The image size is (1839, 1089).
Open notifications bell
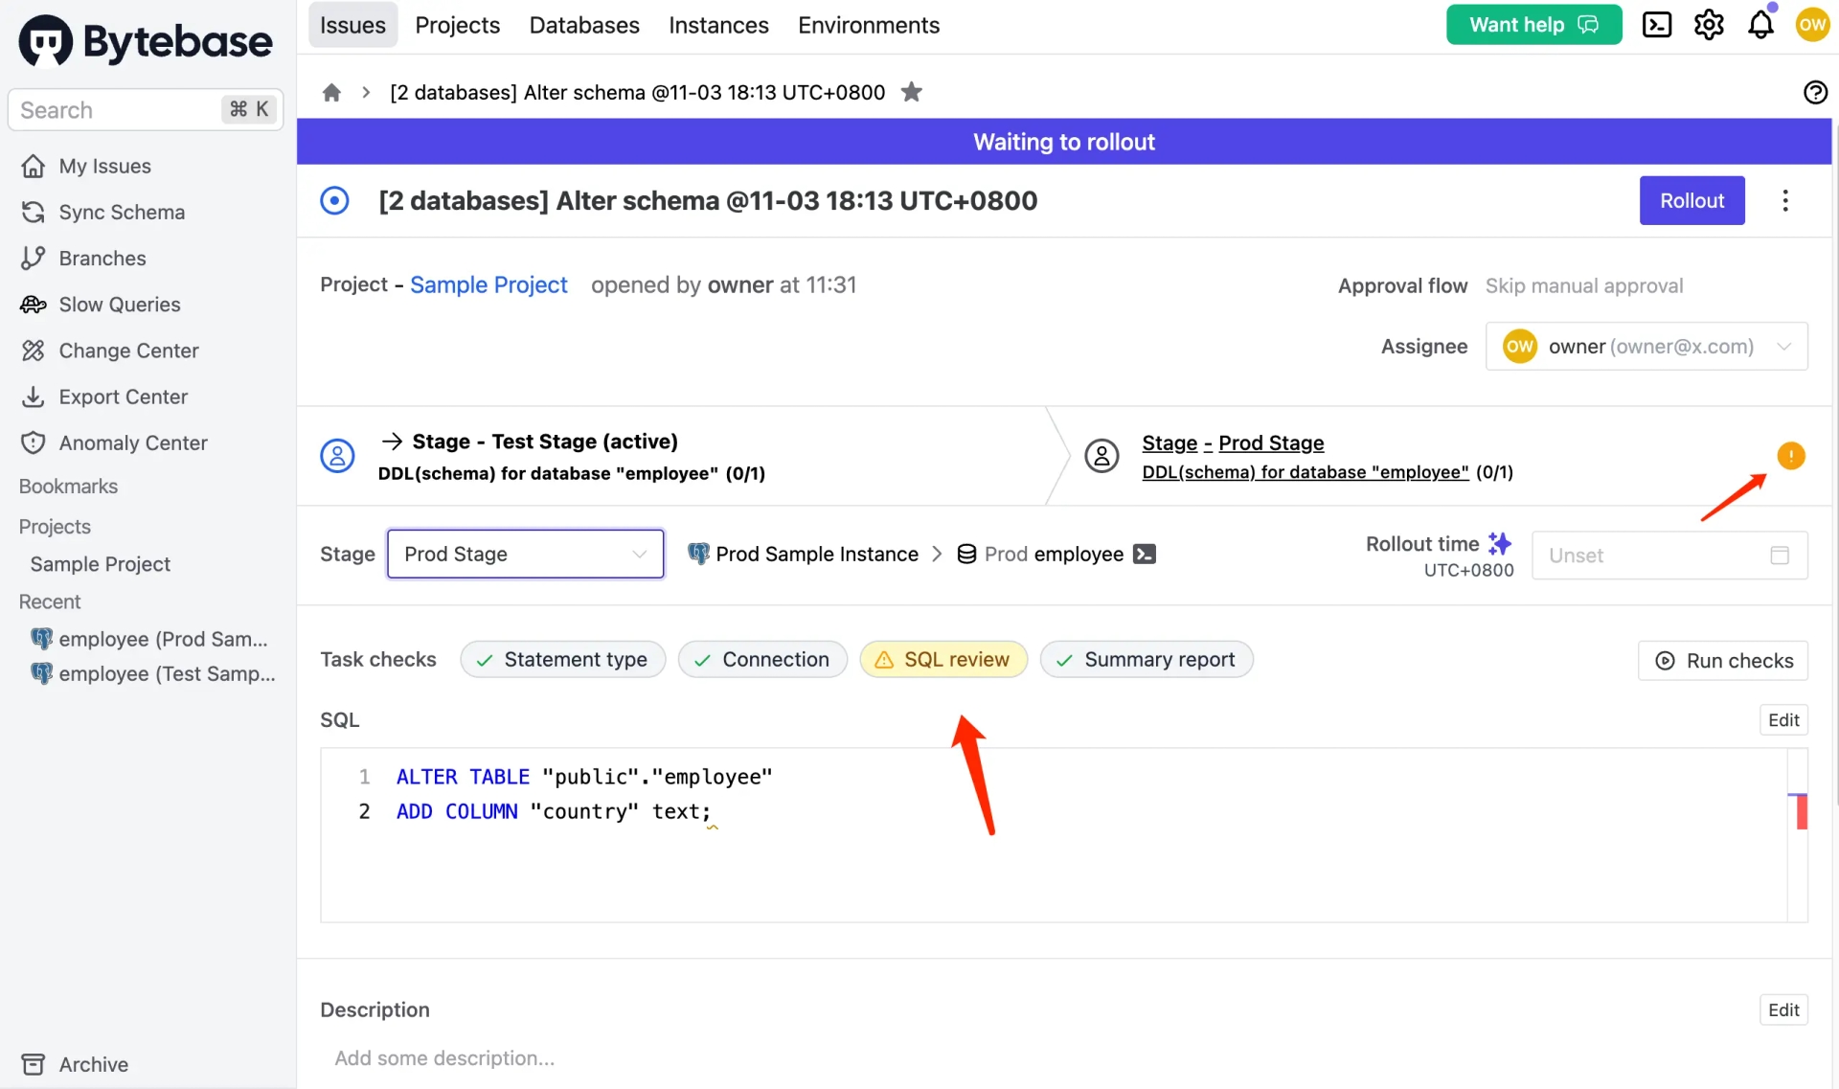[x=1760, y=25]
